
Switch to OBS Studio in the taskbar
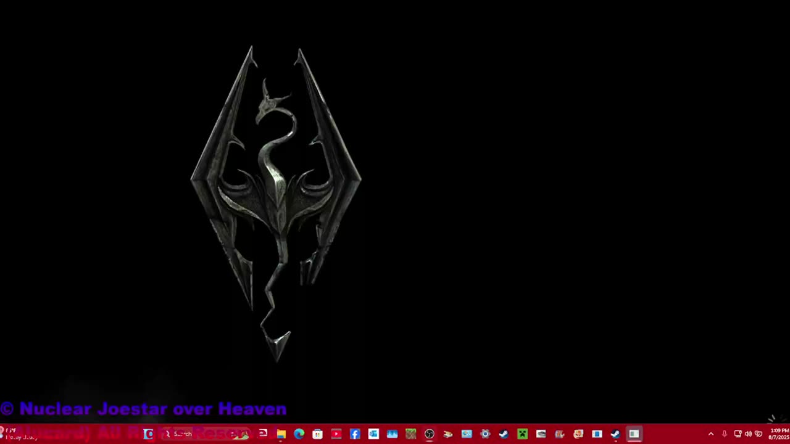(x=429, y=434)
